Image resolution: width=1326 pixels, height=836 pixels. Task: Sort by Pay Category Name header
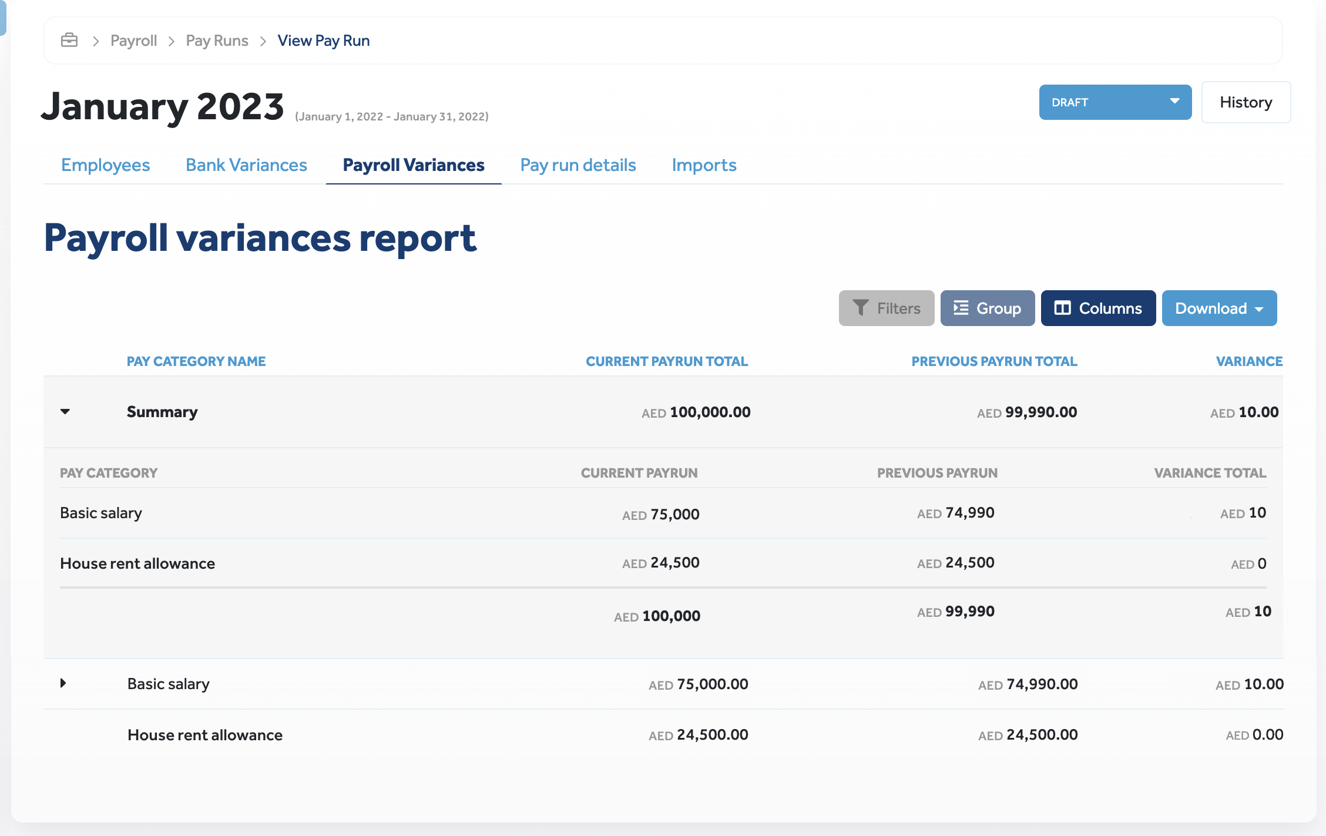click(x=196, y=361)
